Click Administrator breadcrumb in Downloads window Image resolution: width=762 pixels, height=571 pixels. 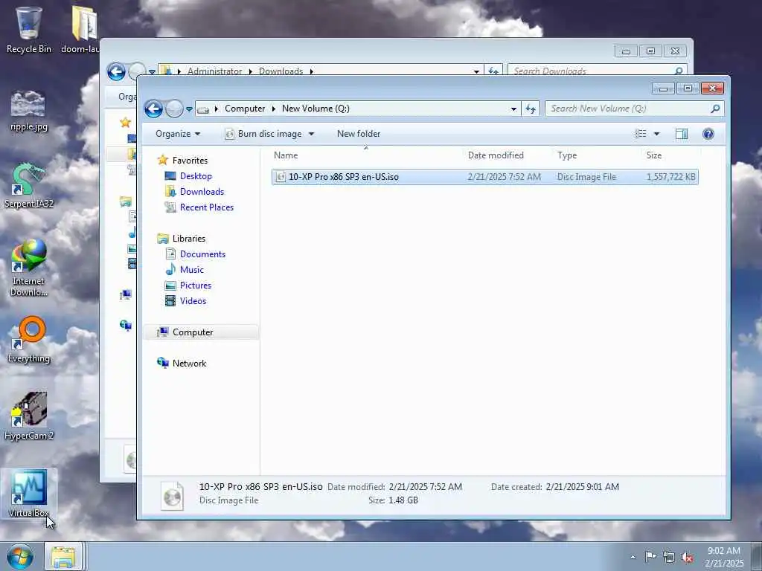(x=214, y=71)
